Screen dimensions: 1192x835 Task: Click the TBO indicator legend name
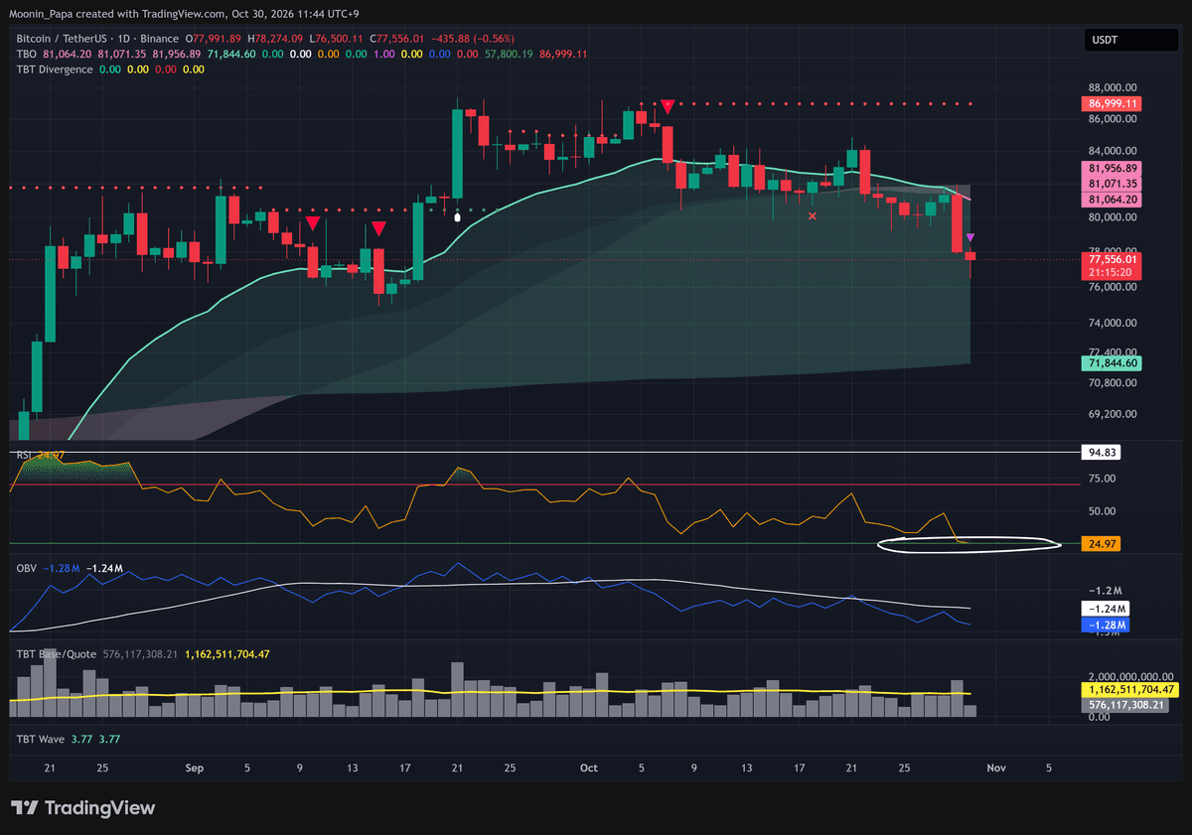pyautogui.click(x=28, y=54)
